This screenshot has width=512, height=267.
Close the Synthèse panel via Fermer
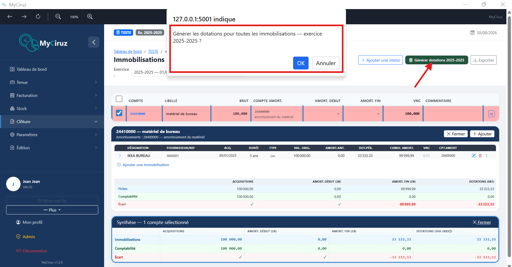[x=482, y=222]
